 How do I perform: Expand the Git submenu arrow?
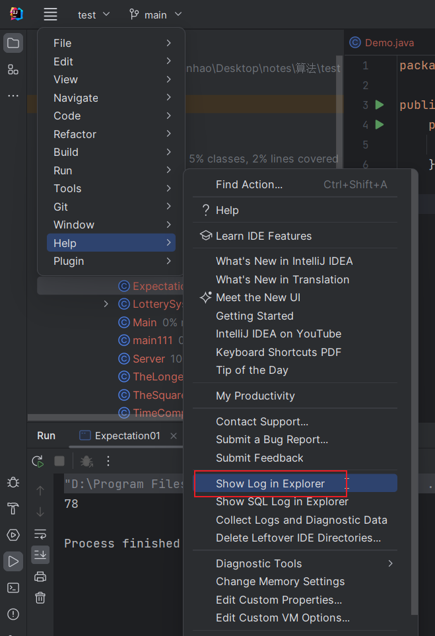coord(168,207)
